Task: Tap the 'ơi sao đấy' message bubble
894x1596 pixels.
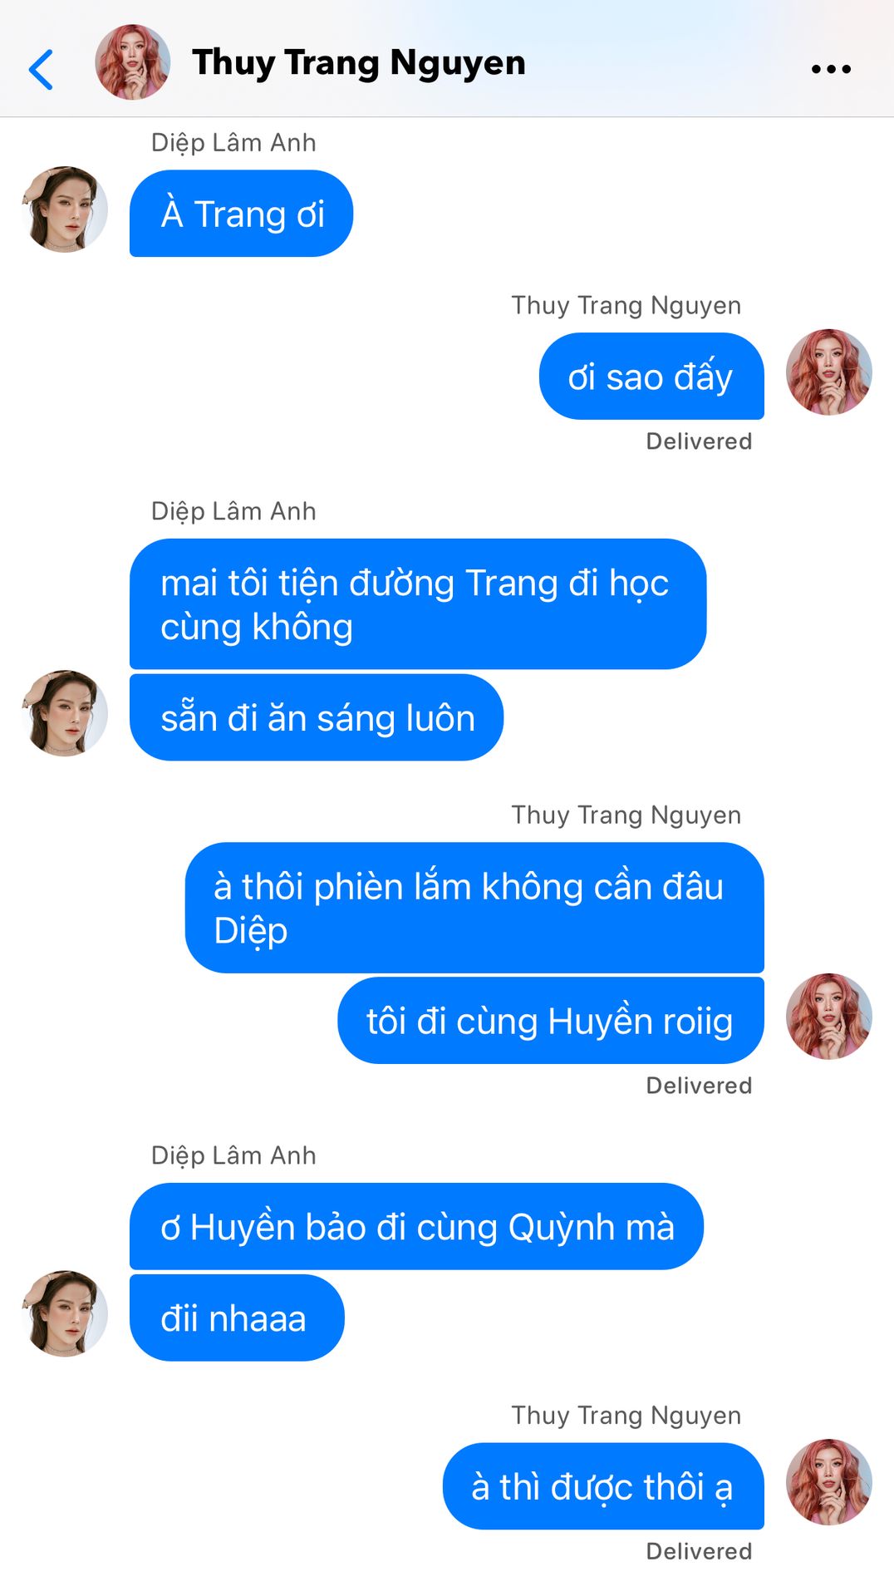Action: point(651,376)
